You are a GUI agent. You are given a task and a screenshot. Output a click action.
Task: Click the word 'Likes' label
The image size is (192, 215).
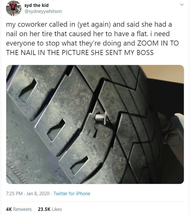tap(57, 209)
